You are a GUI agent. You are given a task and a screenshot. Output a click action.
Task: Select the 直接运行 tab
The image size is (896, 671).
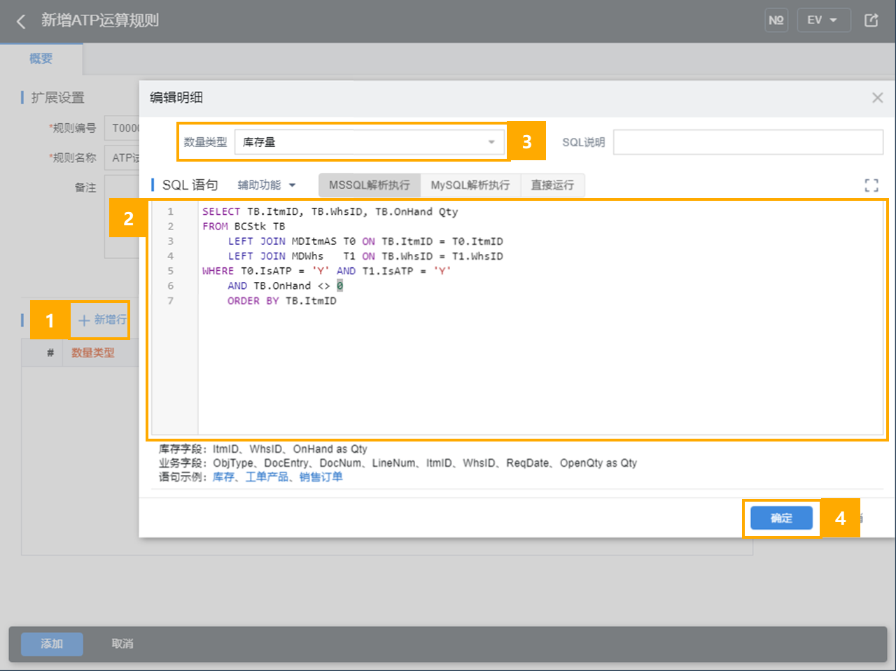tap(552, 185)
